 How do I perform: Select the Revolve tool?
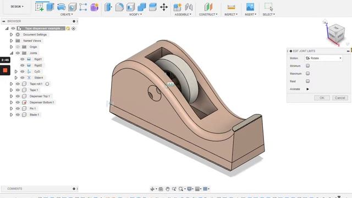point(61,7)
